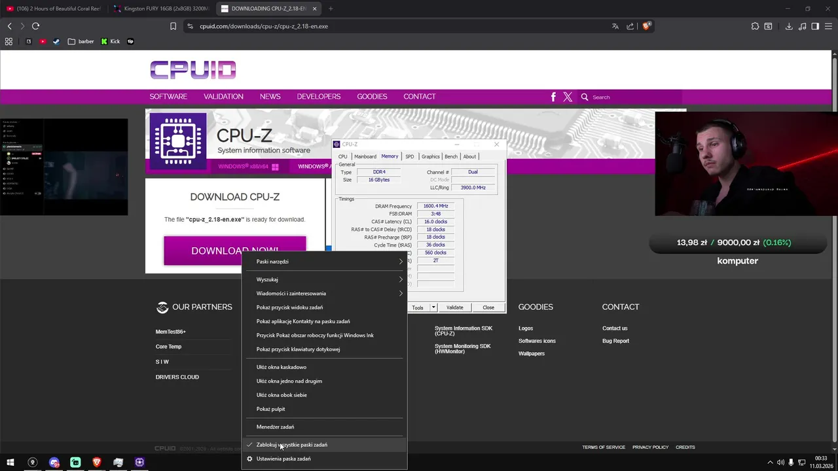This screenshot has width=838, height=471.
Task: Open VALIDATION in CPUID navigation
Action: click(x=223, y=97)
